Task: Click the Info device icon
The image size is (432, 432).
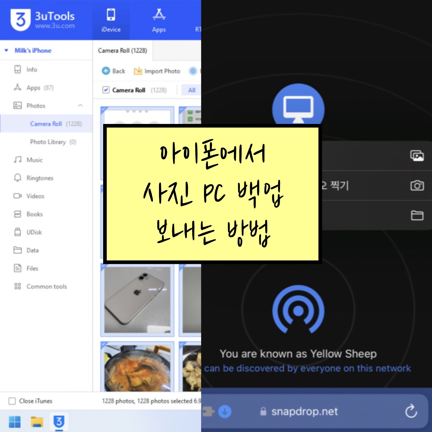Action: click(18, 69)
